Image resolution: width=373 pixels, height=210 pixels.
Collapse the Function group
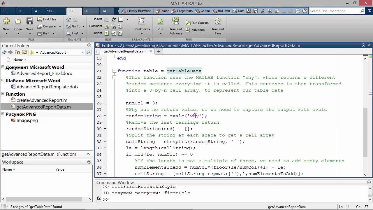click(x=3, y=94)
